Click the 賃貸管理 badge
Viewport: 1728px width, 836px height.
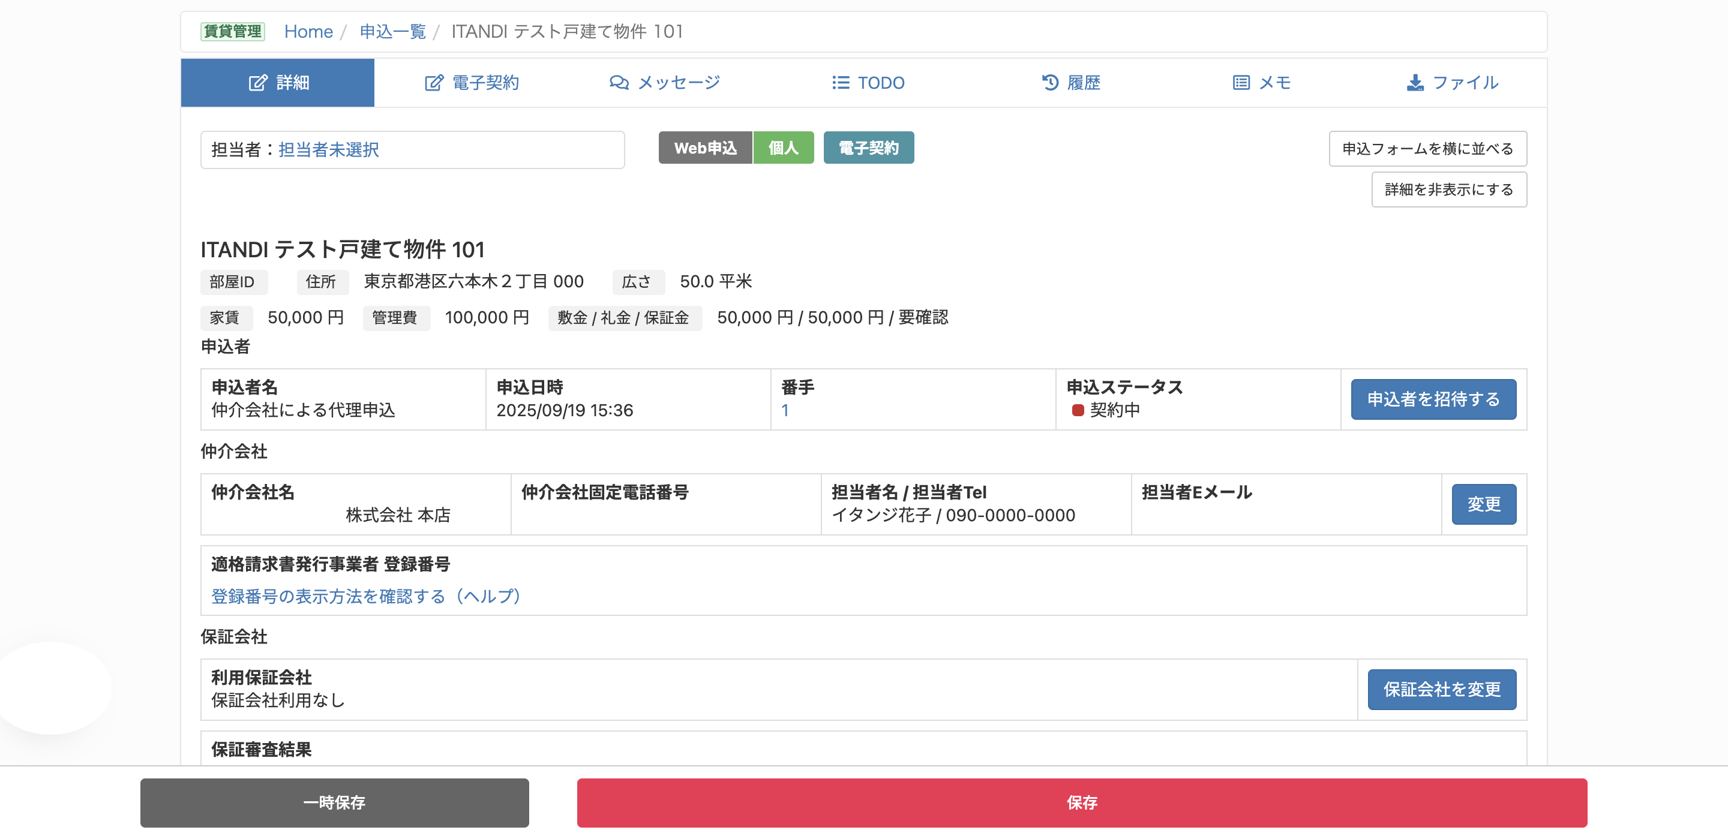coord(233,32)
